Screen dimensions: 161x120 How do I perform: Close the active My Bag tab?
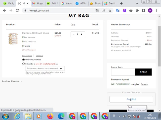pyautogui.click(x=28, y=3)
